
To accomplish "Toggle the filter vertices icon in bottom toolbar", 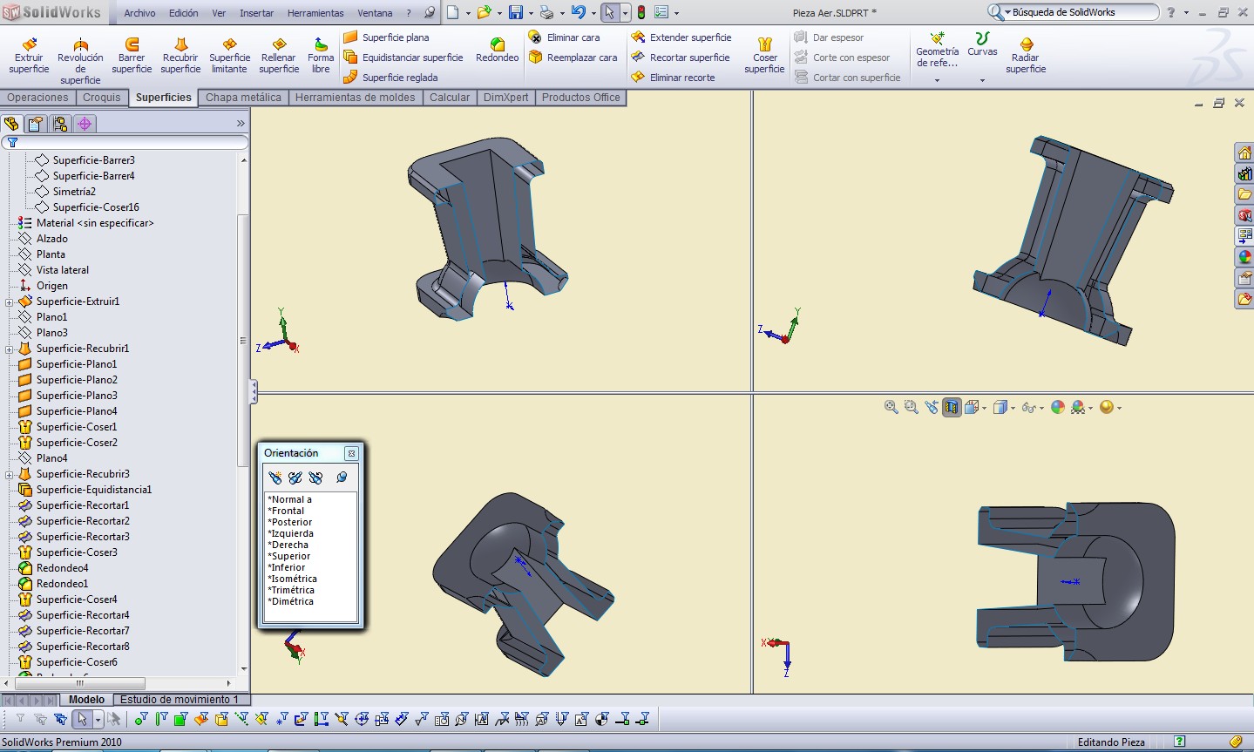I will [x=140, y=719].
